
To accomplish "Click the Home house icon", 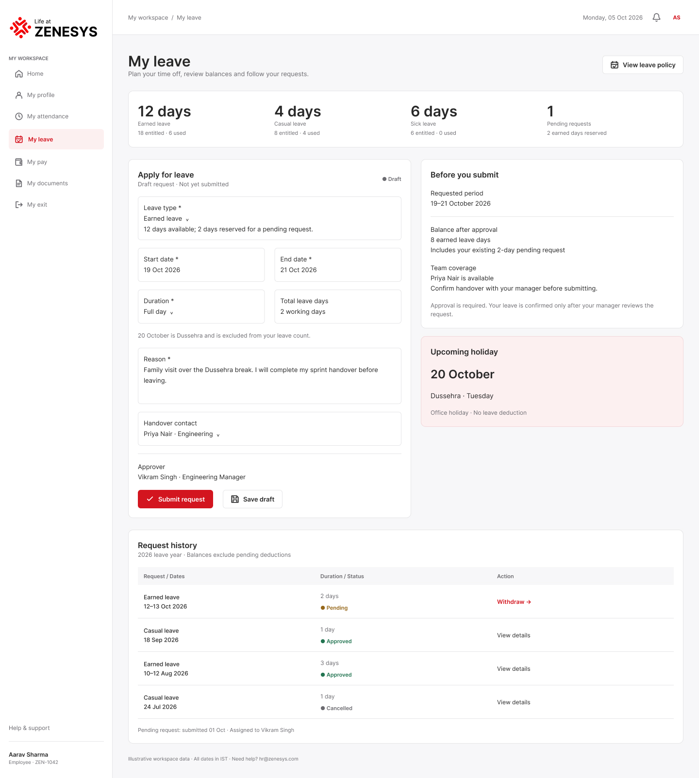I will (19, 74).
